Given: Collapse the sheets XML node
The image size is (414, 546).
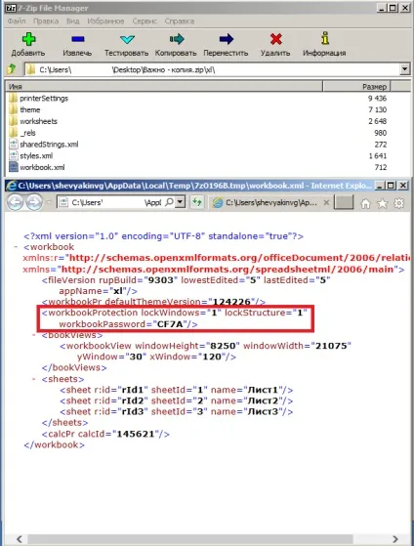Looking at the screenshot, I should (34, 379).
